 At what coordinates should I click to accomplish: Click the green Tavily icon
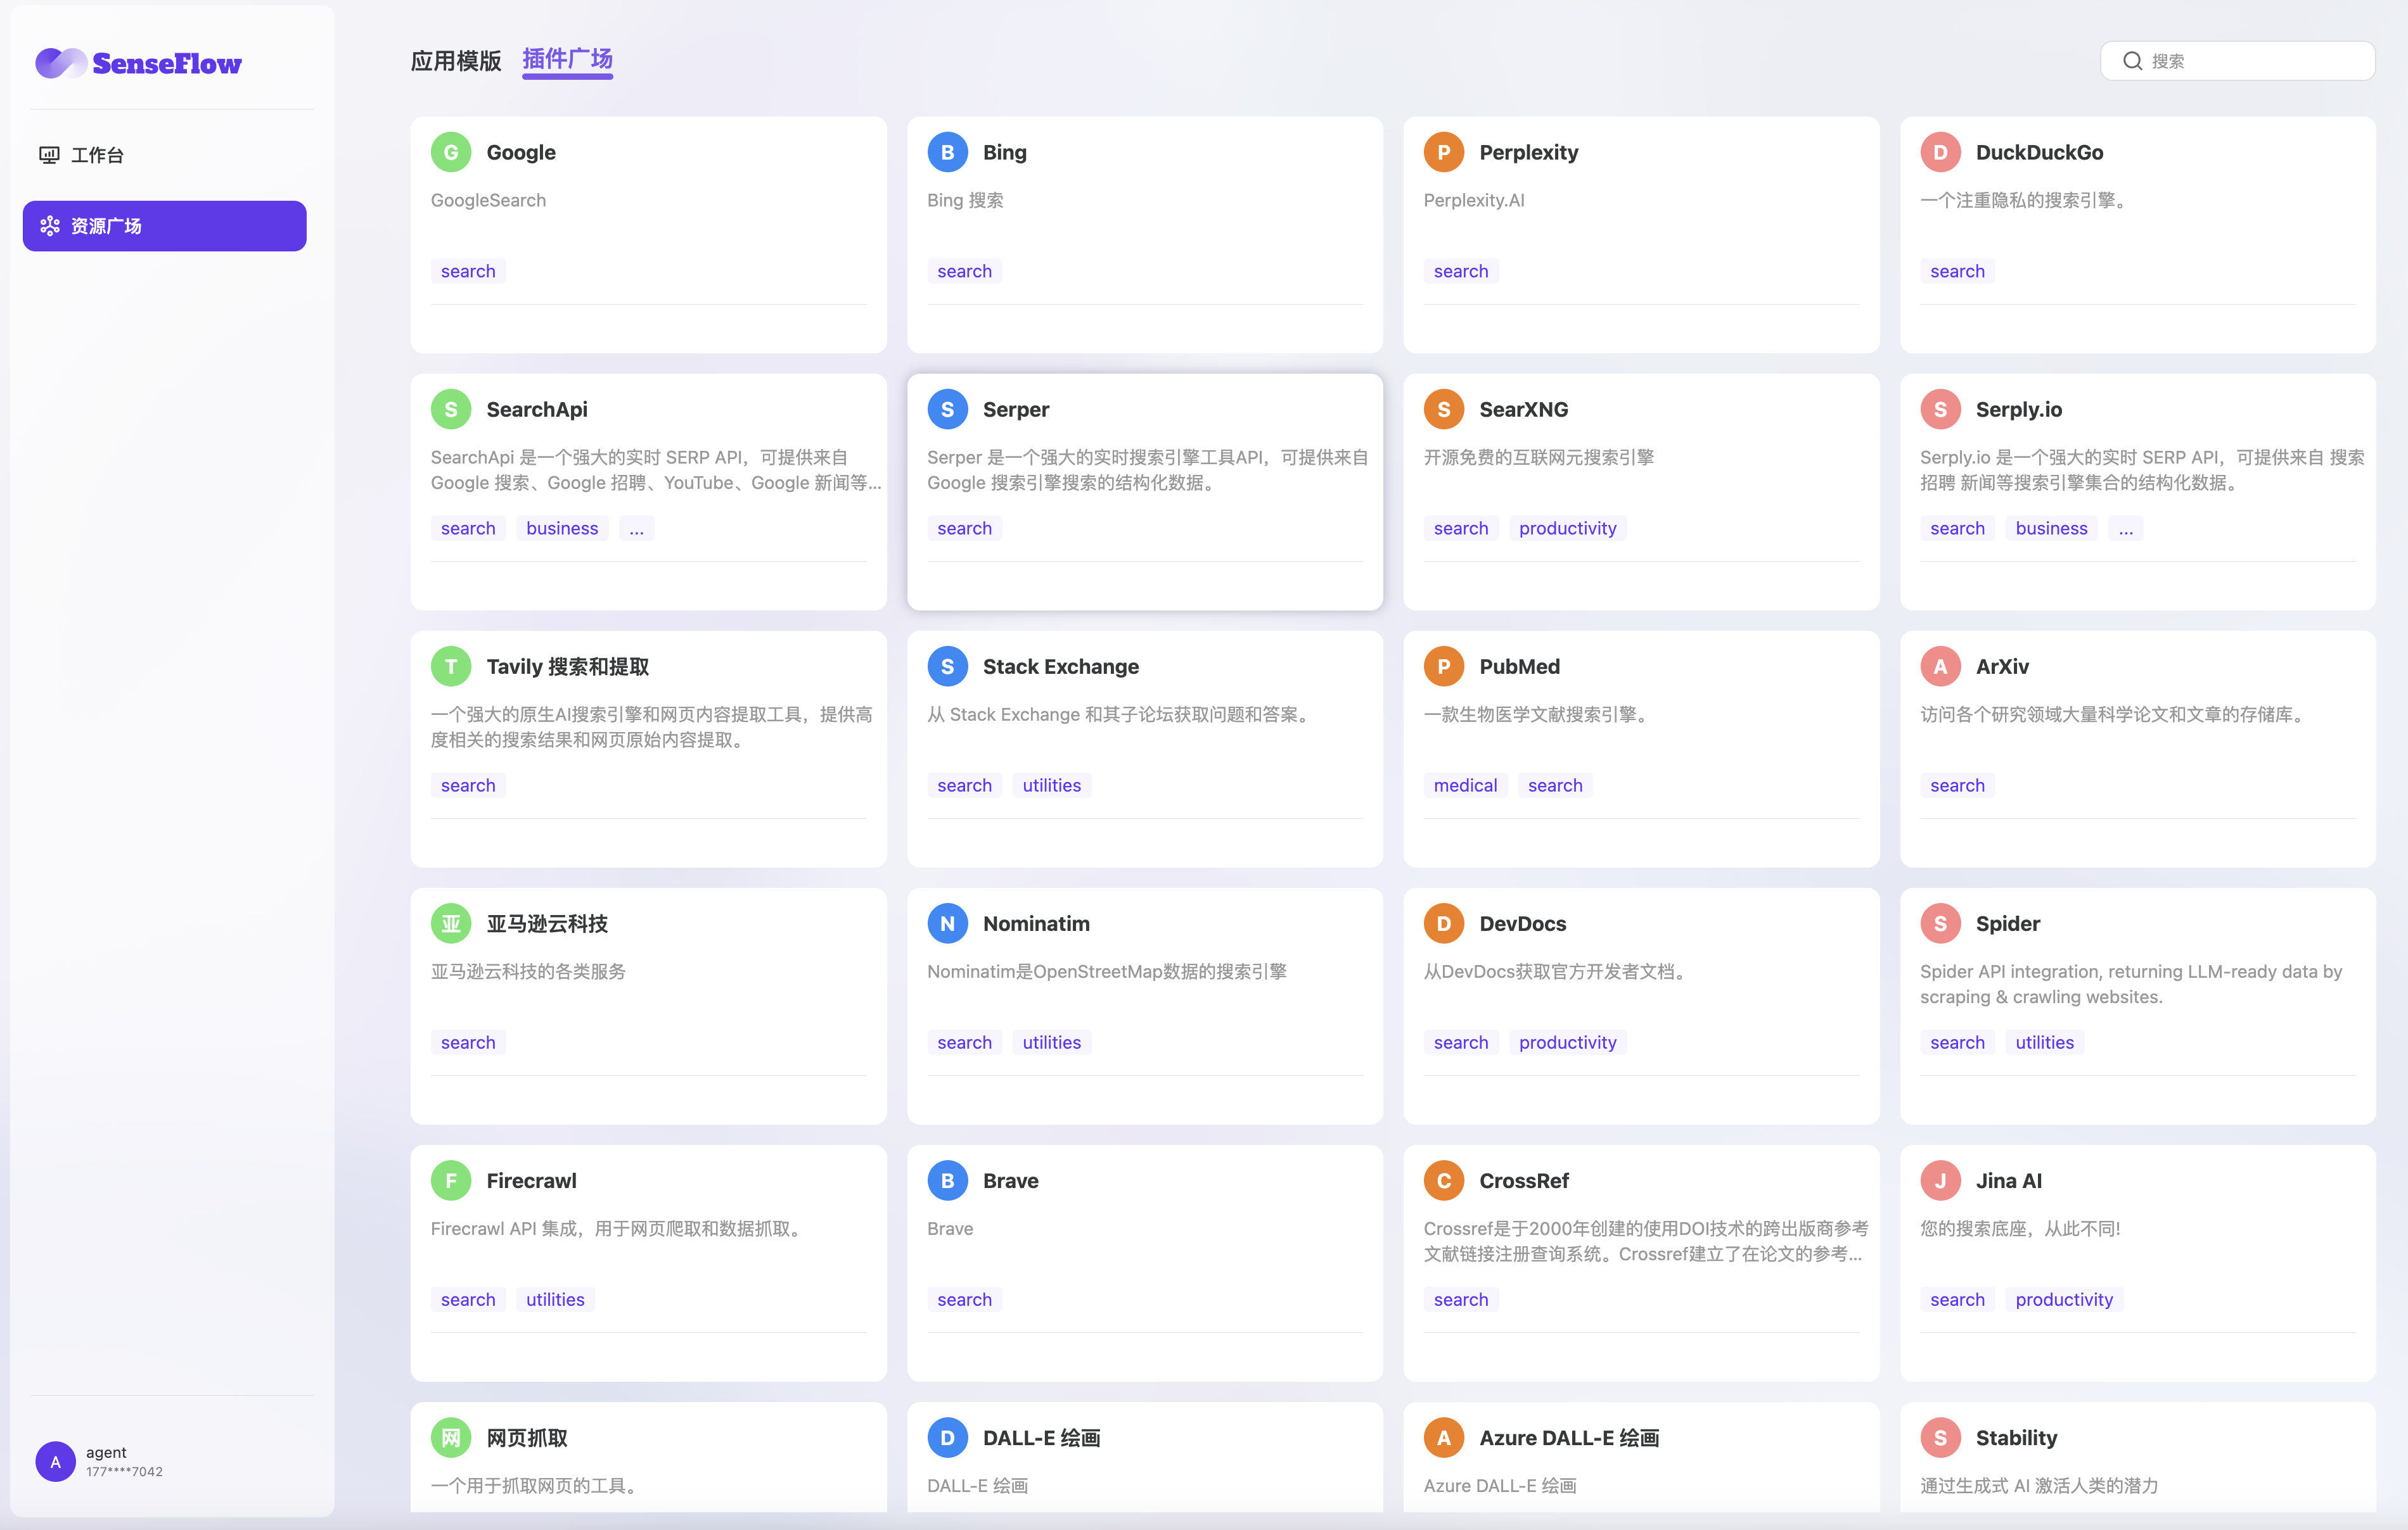pos(451,667)
